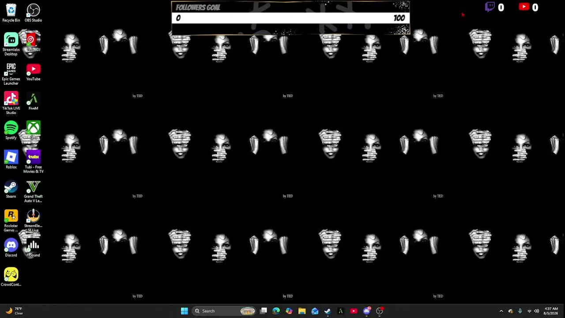
Task: Select the Spotify desktop icon
Action: [x=11, y=130]
